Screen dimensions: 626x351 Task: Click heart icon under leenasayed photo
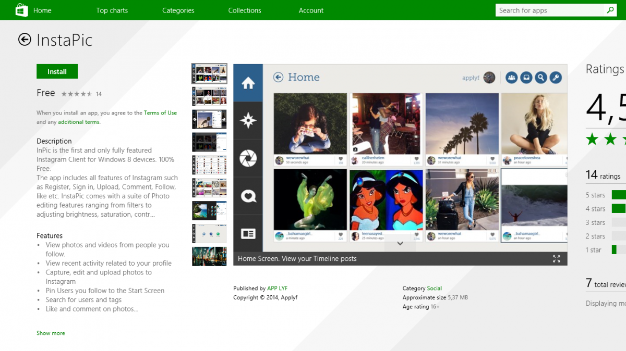click(417, 235)
